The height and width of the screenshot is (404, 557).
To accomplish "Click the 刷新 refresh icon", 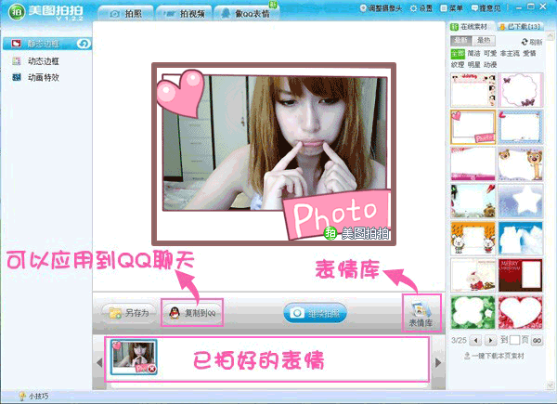I will click(525, 42).
